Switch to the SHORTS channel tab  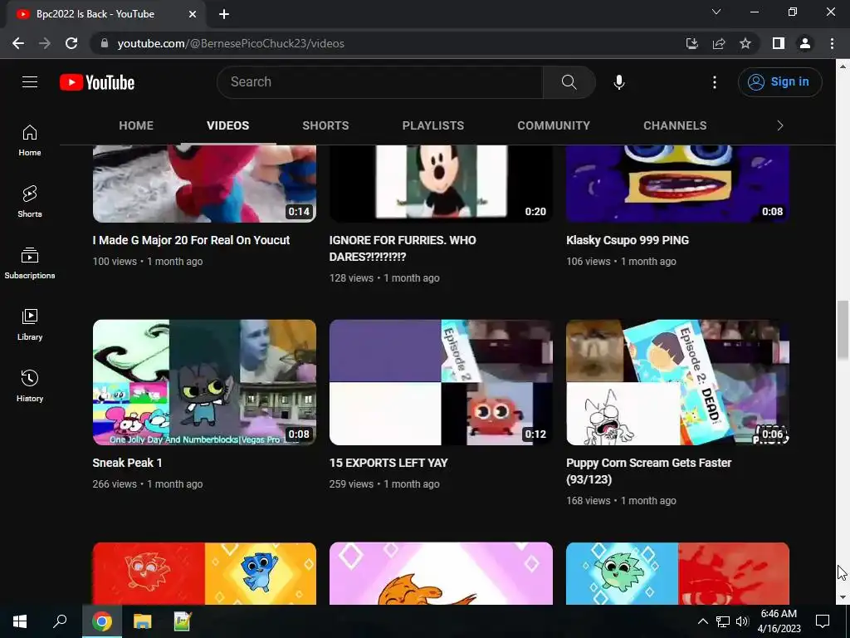325,125
